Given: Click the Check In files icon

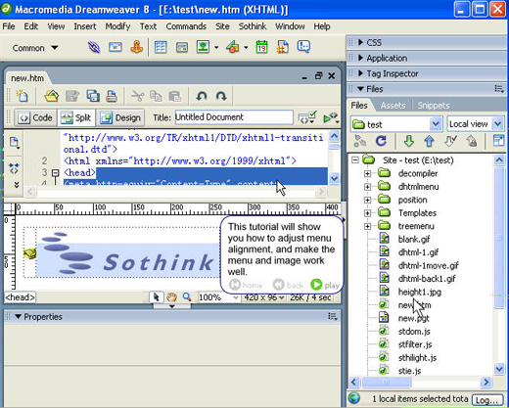Looking at the screenshot, I should [471, 141].
